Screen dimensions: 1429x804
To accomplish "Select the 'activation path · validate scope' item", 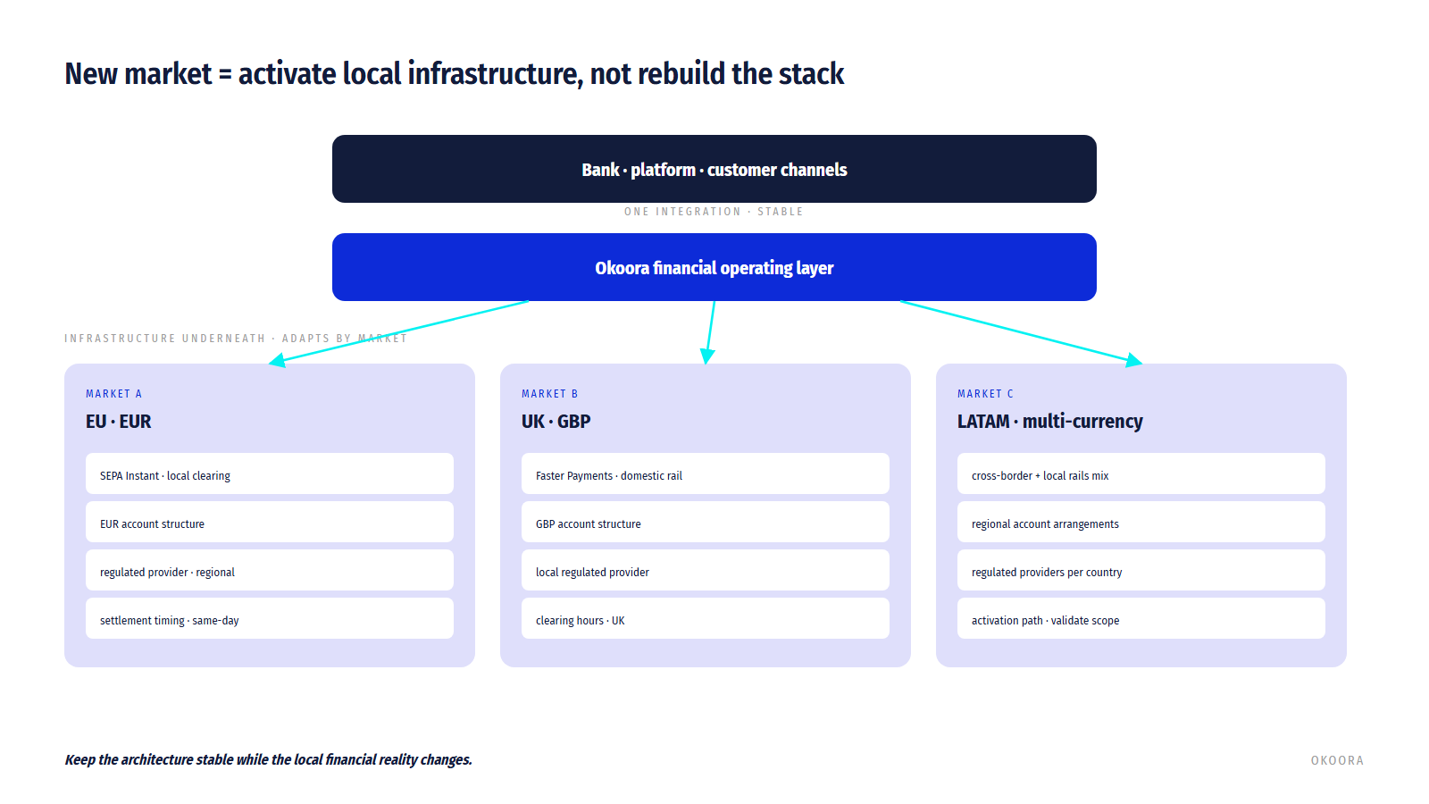I will (1141, 618).
